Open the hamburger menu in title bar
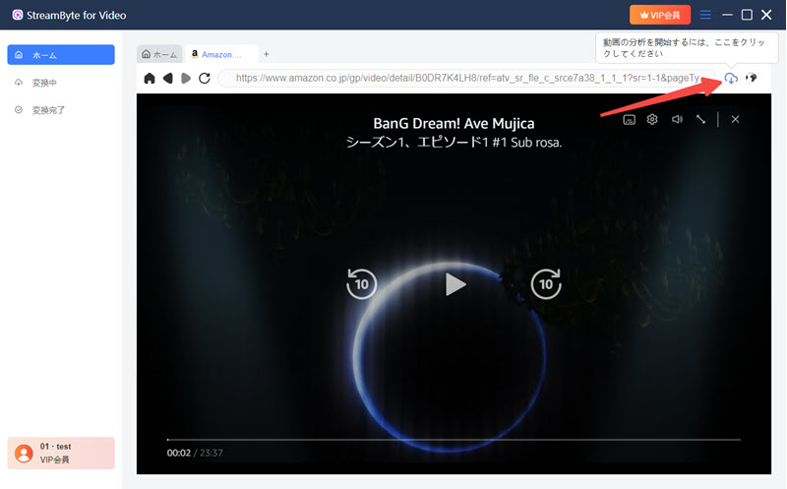Screen dimensions: 787x489 [x=705, y=15]
